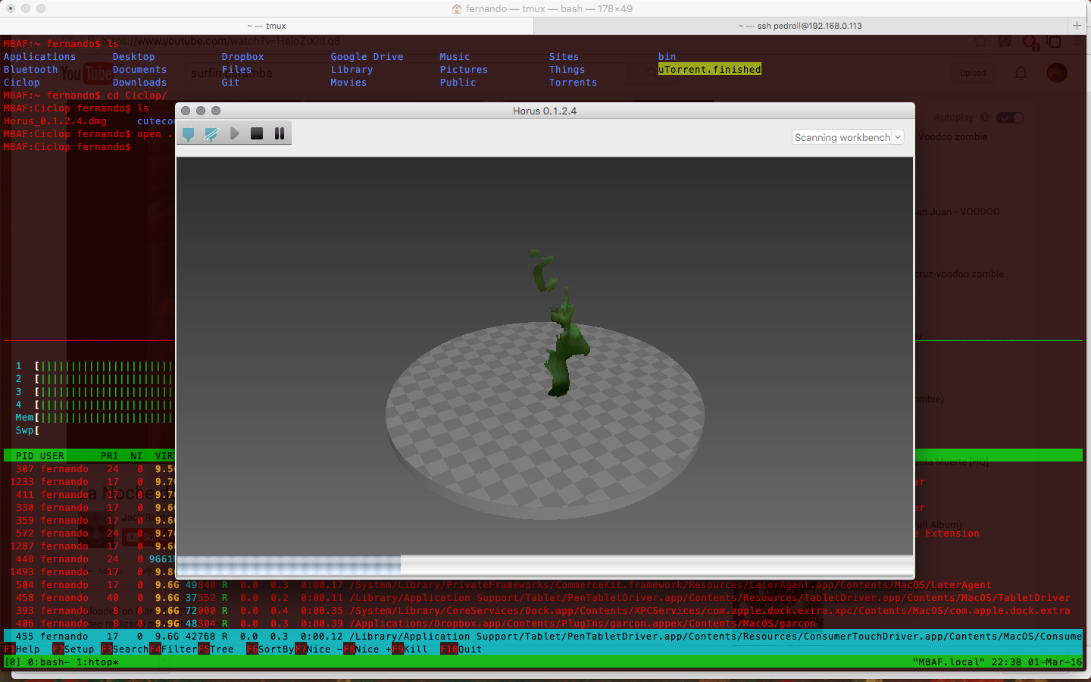1091x682 pixels.
Task: Click F3 Search in the htop footer
Action: [x=125, y=649]
